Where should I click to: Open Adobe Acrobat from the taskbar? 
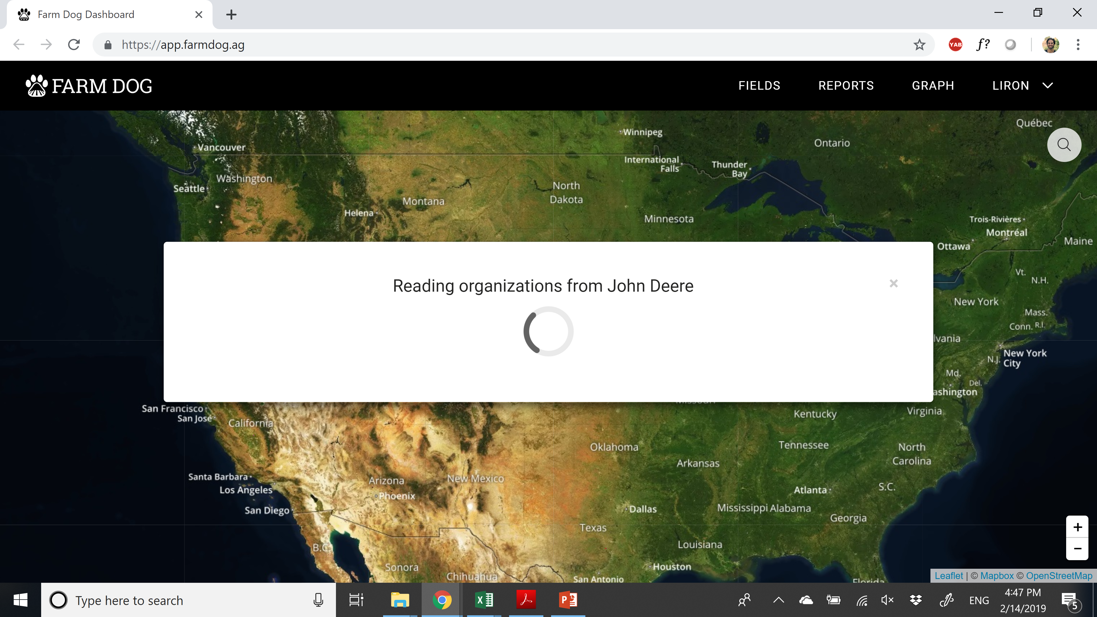pos(526,600)
